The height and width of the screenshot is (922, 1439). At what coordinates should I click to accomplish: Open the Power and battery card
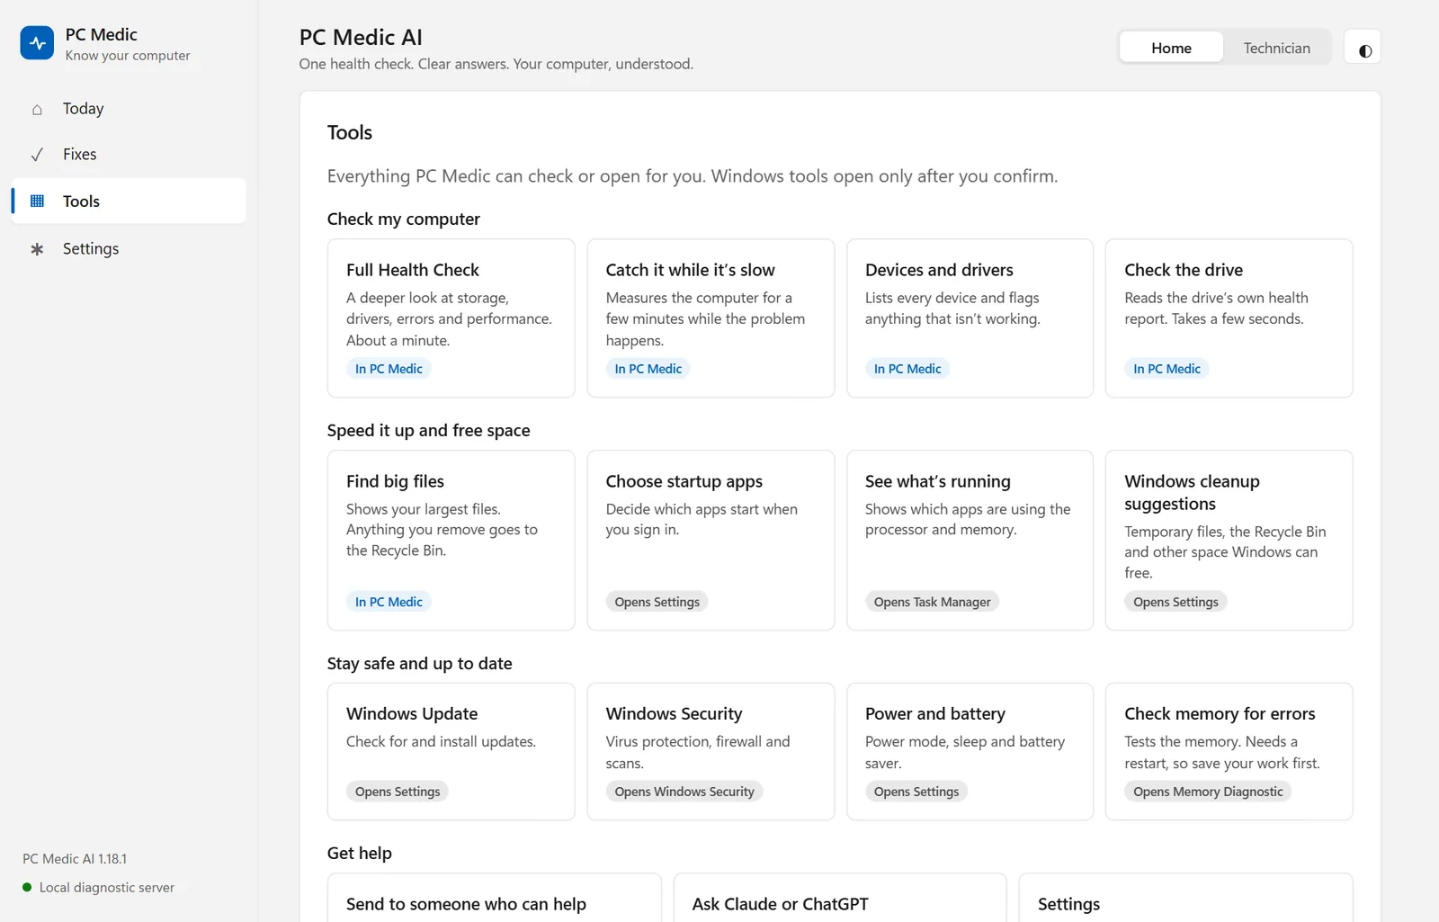pyautogui.click(x=970, y=751)
